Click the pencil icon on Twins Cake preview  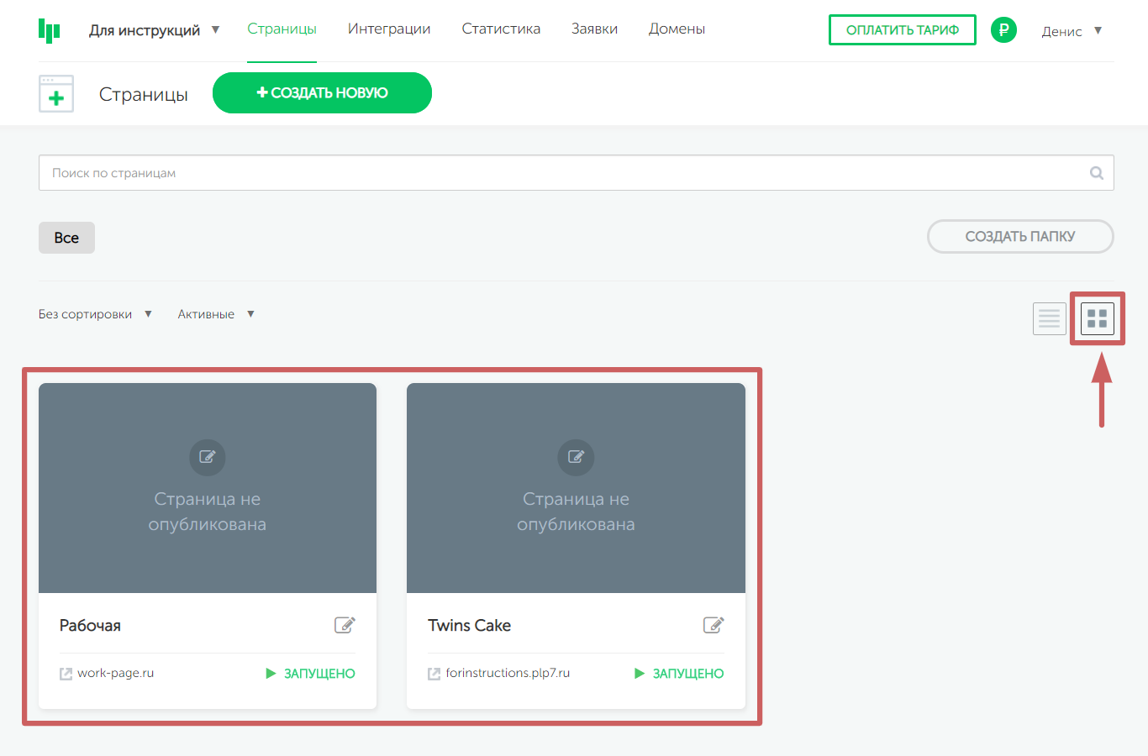pos(576,457)
